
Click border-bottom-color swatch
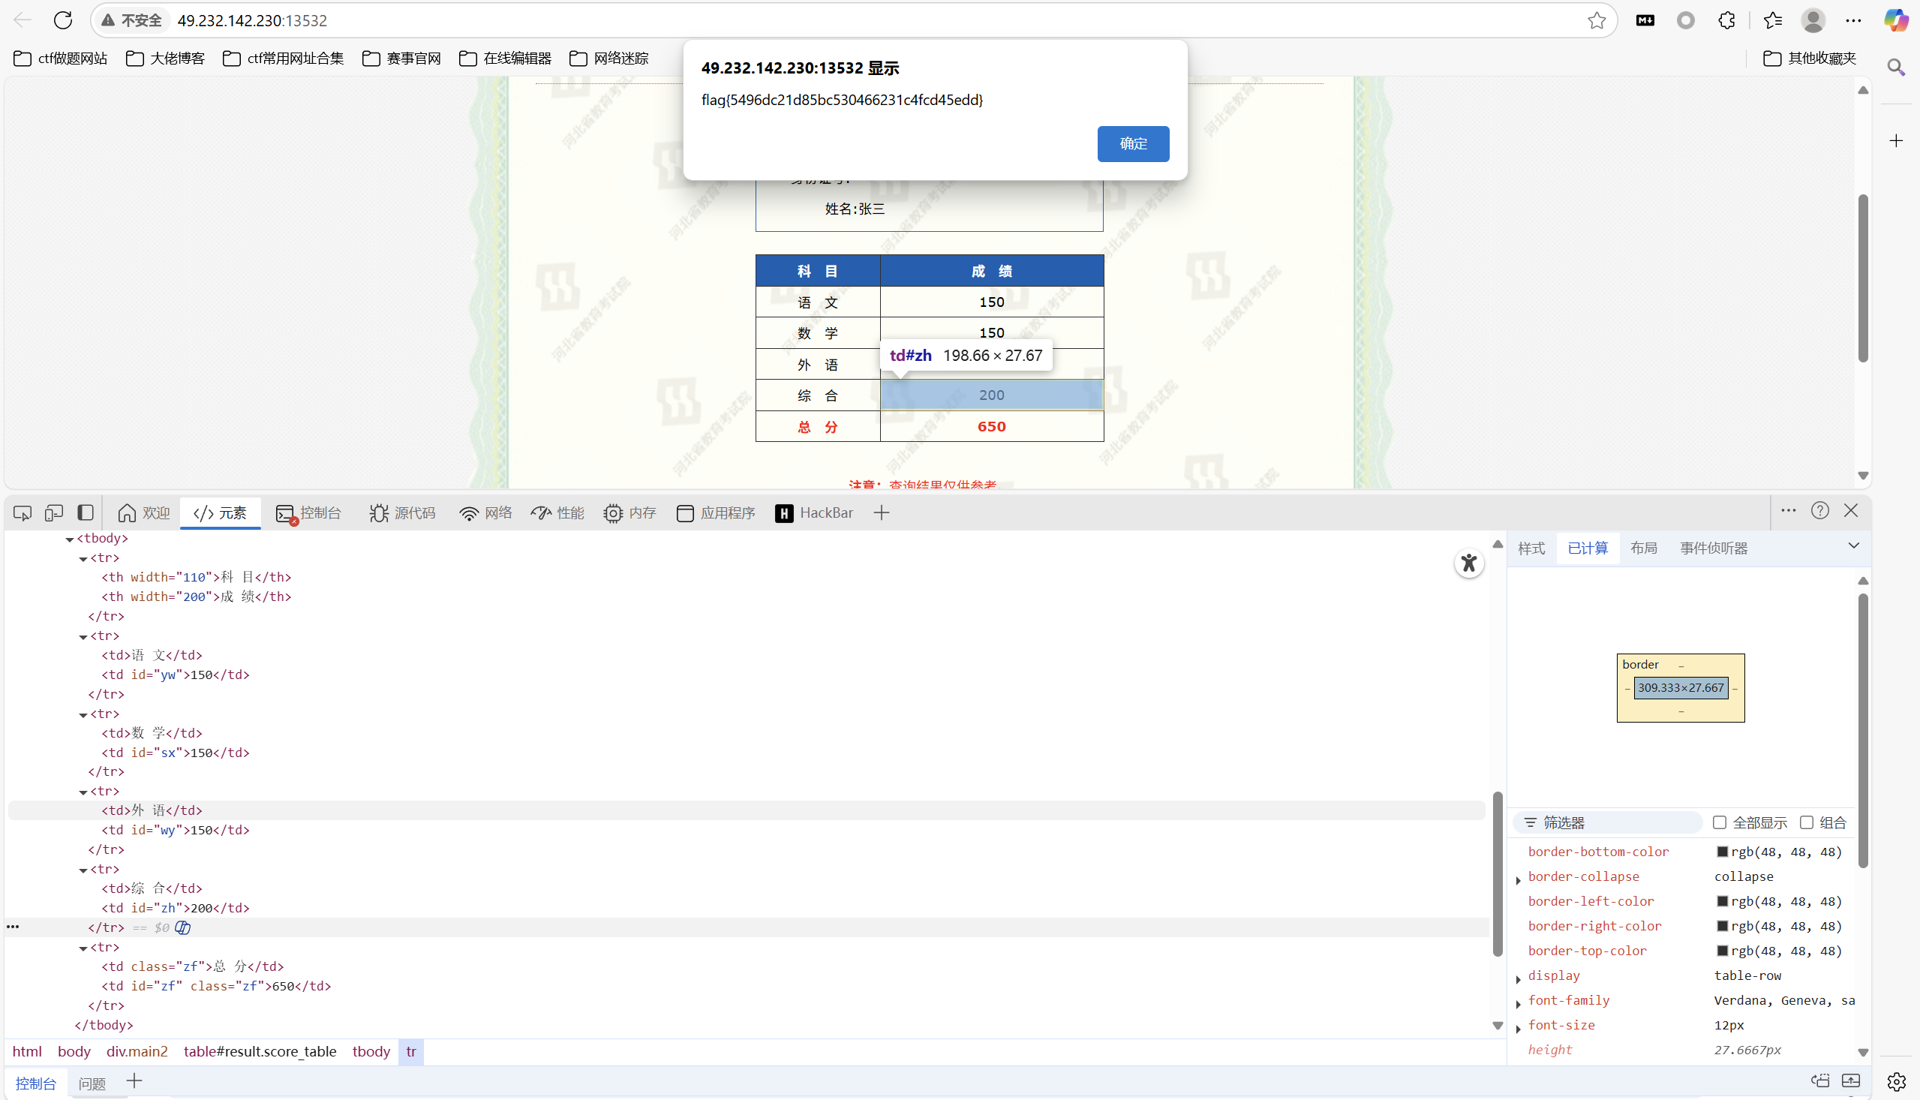tap(1721, 852)
